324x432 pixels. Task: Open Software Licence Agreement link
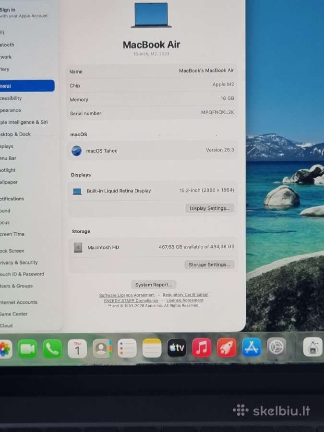[x=127, y=295]
